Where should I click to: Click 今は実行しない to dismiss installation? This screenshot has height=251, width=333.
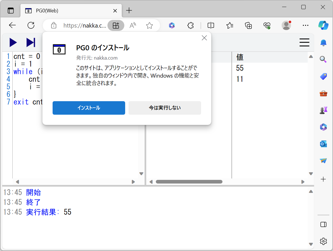165,108
